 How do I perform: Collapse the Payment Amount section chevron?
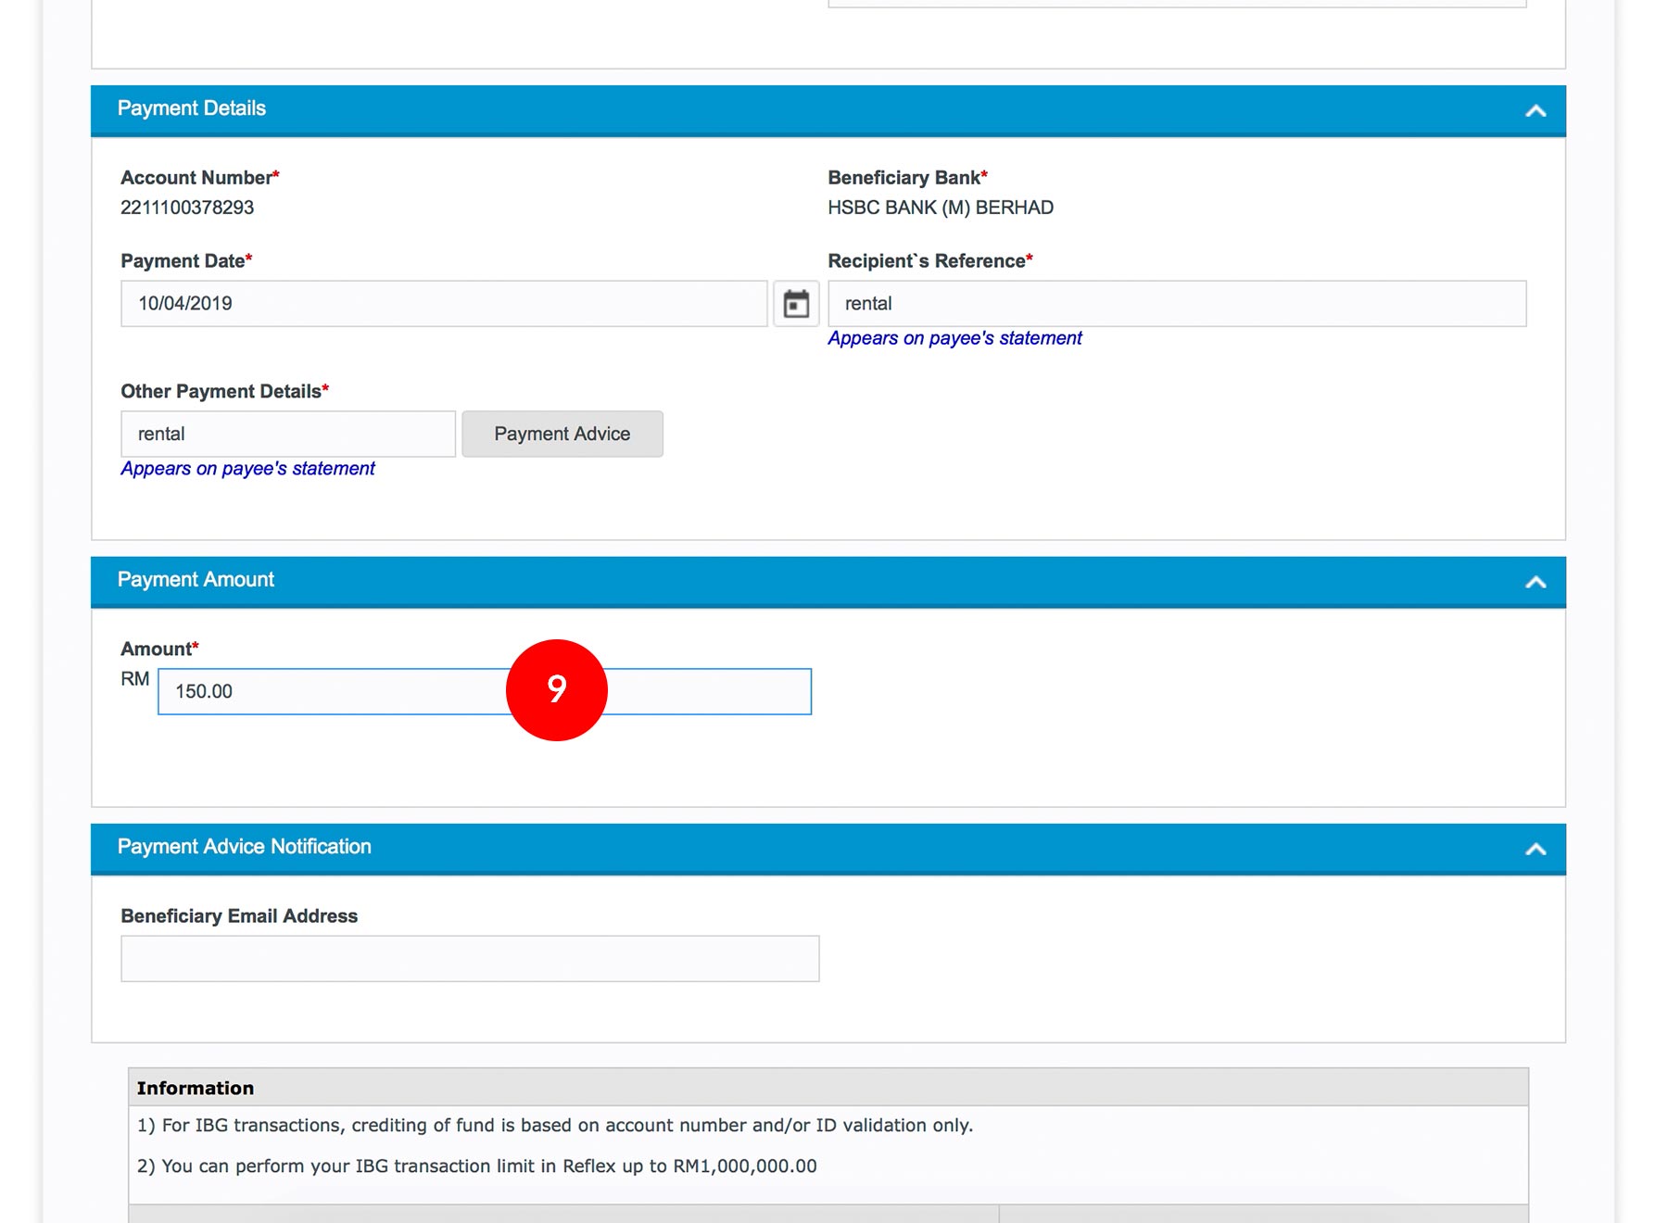[1535, 582]
